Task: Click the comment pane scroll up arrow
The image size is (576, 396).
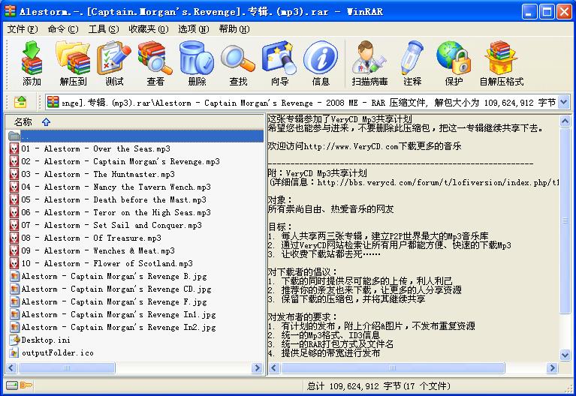Action: click(x=565, y=121)
